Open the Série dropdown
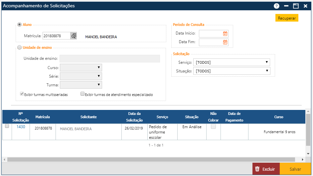The image size is (313, 176). point(81,76)
